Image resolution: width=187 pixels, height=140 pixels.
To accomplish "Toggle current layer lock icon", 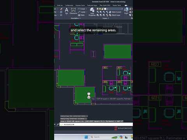I will coord(102,9).
